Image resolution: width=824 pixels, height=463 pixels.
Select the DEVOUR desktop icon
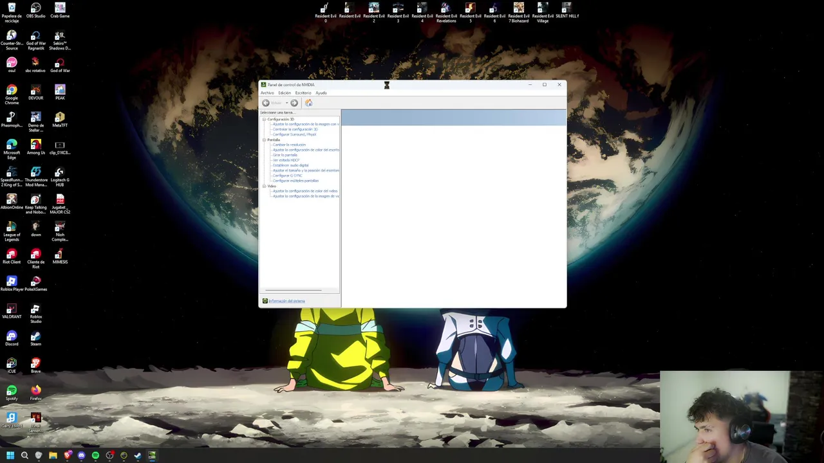[35, 93]
